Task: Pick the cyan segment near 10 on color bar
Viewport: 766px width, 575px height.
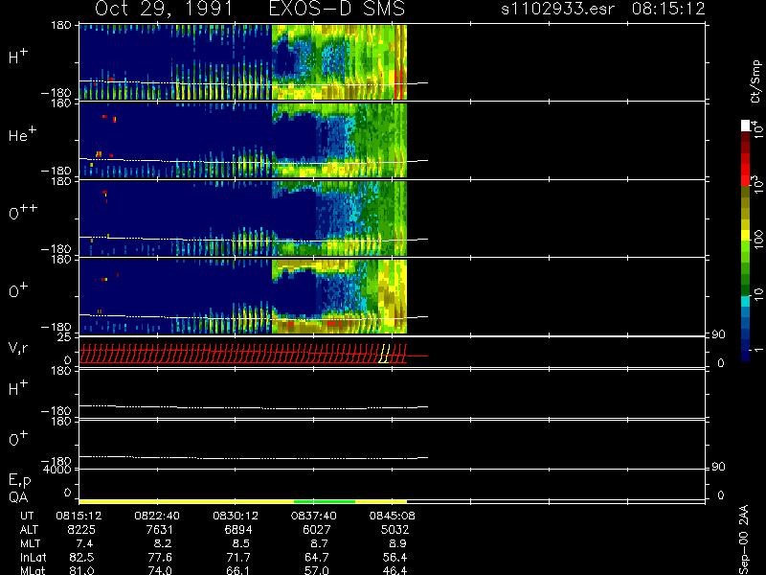Action: click(x=746, y=302)
